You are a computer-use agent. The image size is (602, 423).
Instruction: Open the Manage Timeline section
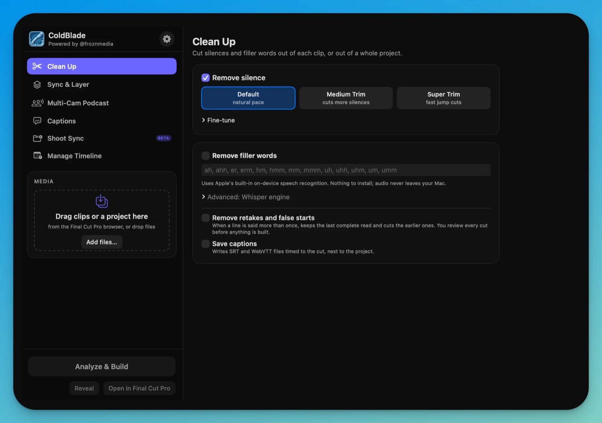[x=102, y=156]
